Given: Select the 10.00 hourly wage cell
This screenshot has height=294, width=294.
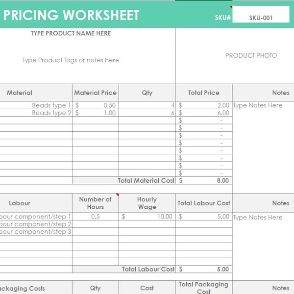Looking at the screenshot, I should [147, 217].
